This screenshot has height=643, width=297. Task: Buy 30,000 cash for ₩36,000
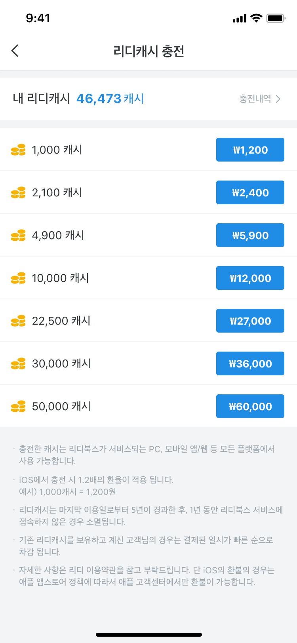(250, 363)
